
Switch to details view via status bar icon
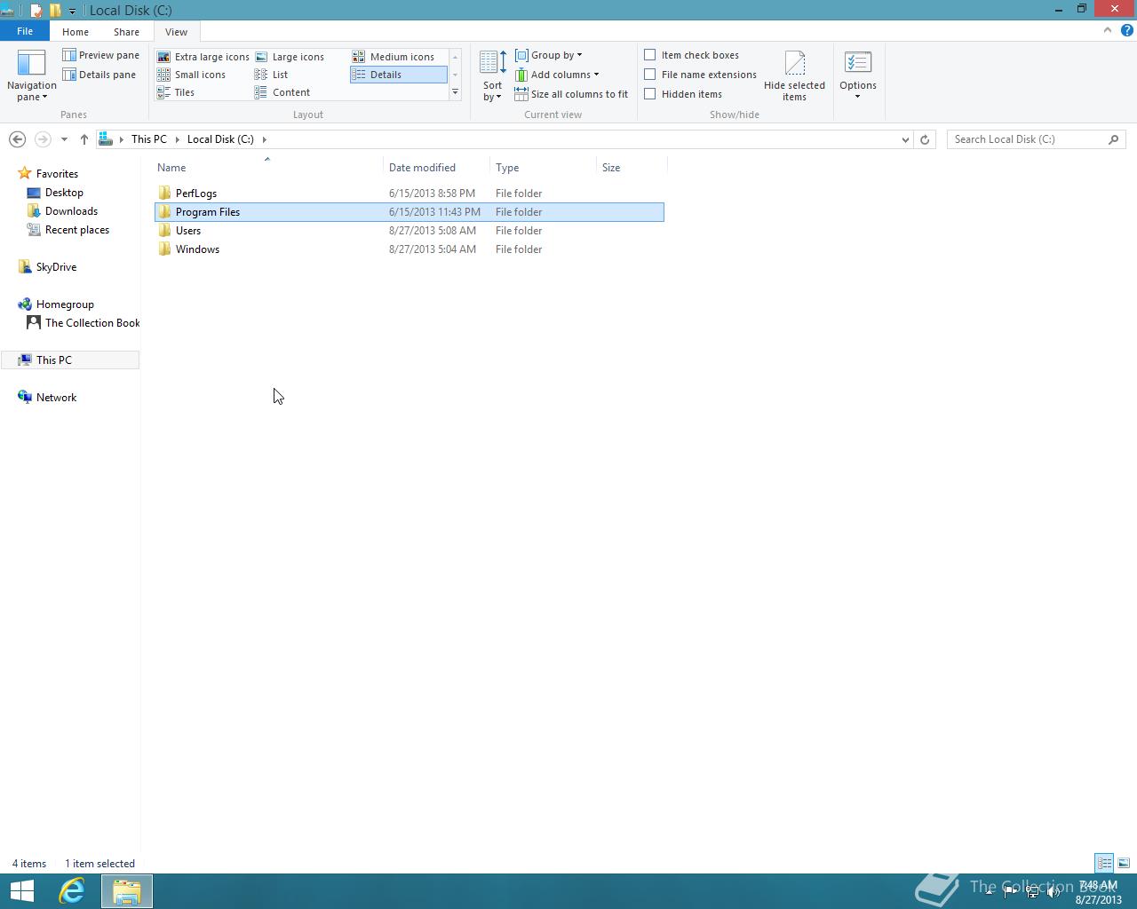point(1104,863)
